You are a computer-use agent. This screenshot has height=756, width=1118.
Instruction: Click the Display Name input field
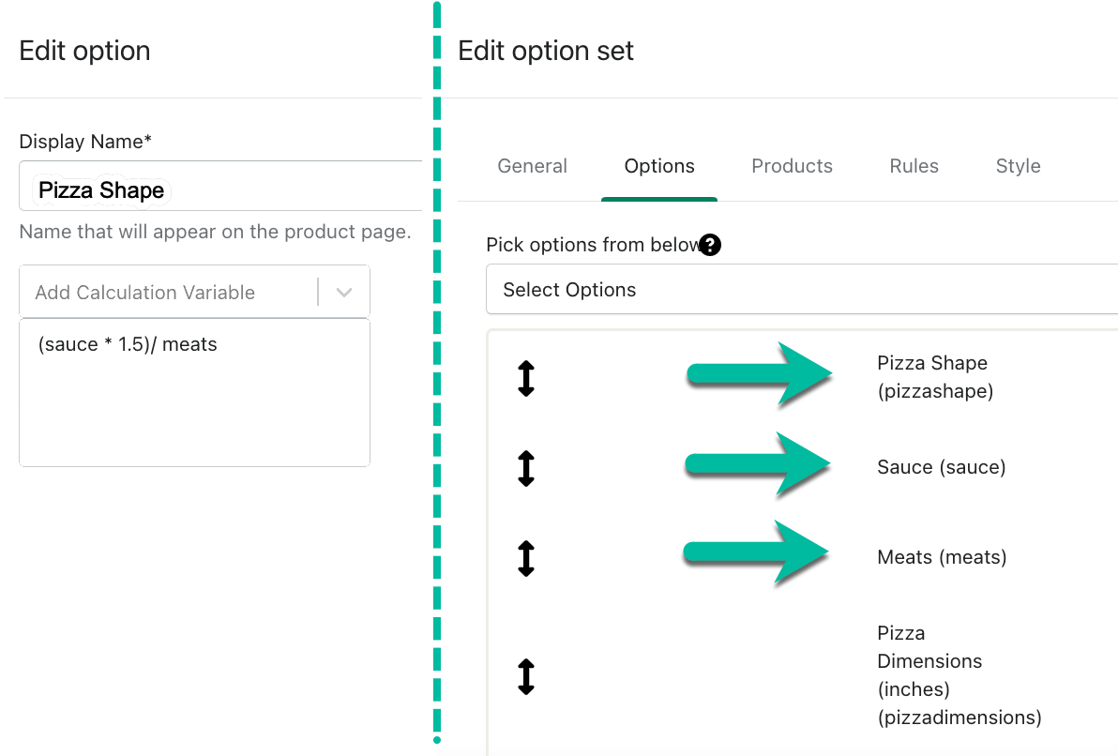click(220, 190)
